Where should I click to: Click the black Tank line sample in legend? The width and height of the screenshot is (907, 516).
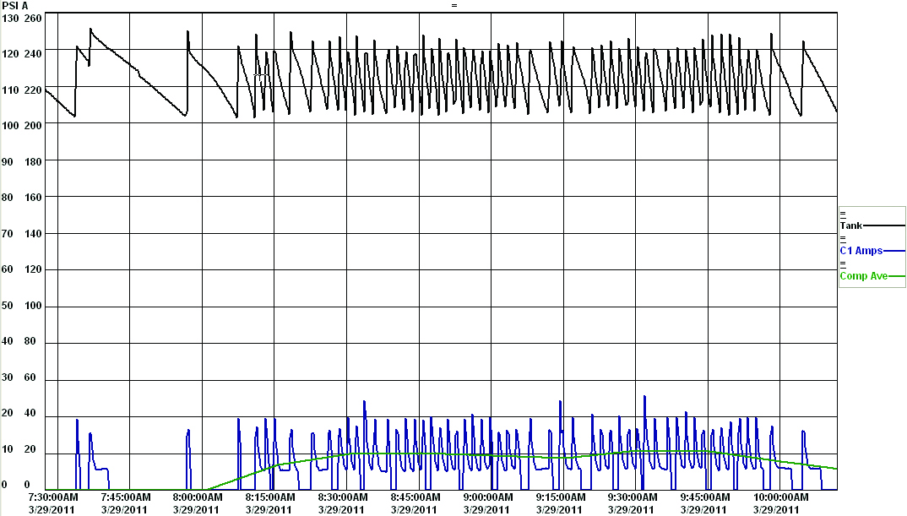tap(883, 225)
